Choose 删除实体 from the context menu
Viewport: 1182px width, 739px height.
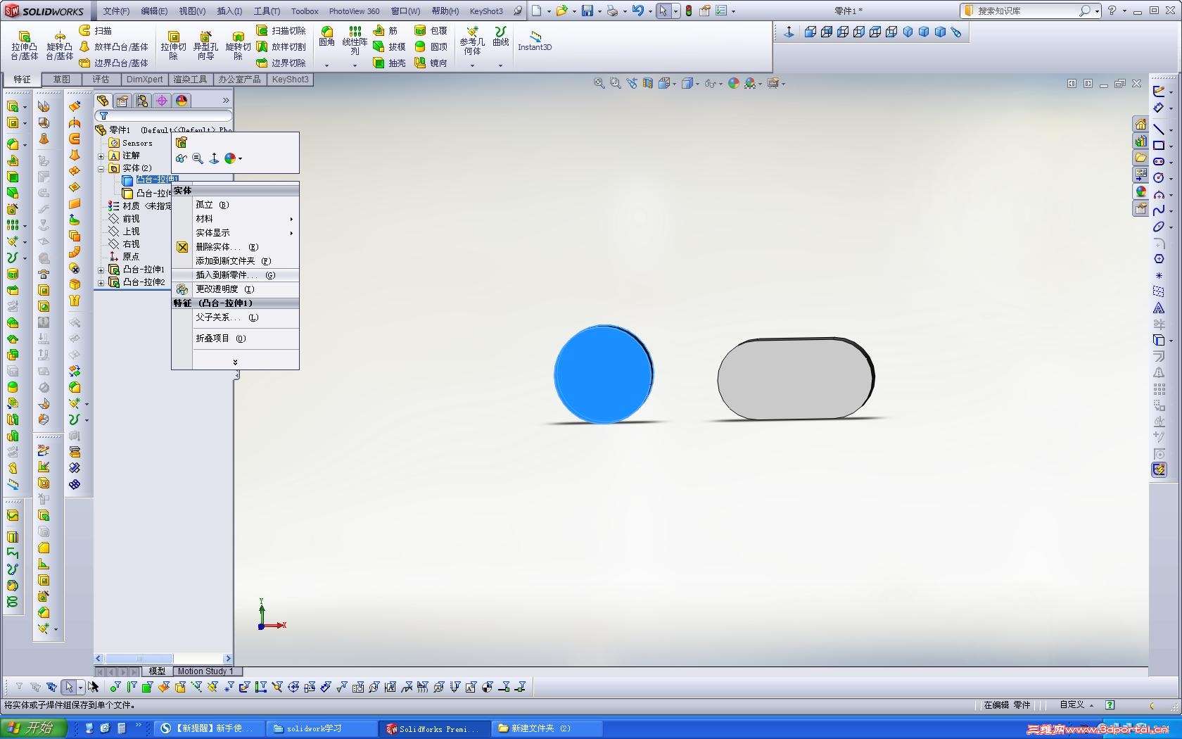236,247
